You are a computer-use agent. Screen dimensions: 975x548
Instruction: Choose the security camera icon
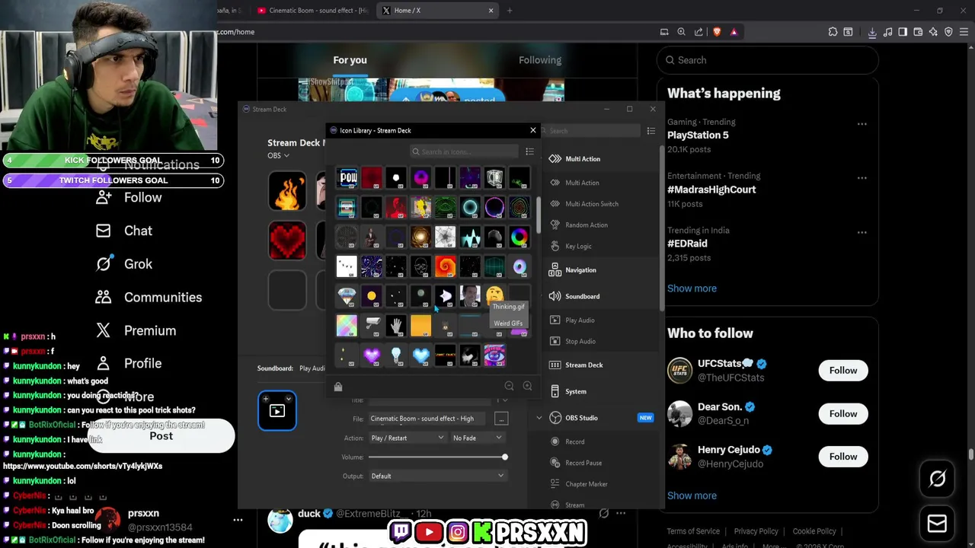pyautogui.click(x=372, y=326)
